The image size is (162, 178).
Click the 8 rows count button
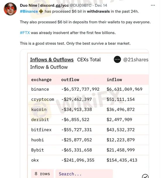[x=42, y=174]
